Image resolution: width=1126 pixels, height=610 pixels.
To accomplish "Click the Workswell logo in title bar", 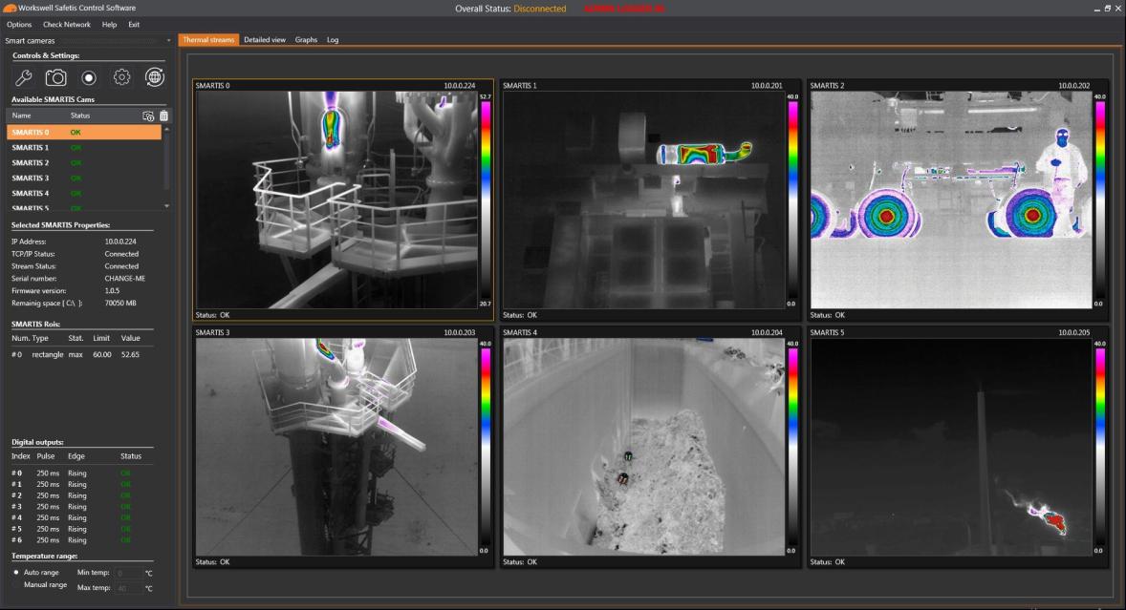I will 10,8.
